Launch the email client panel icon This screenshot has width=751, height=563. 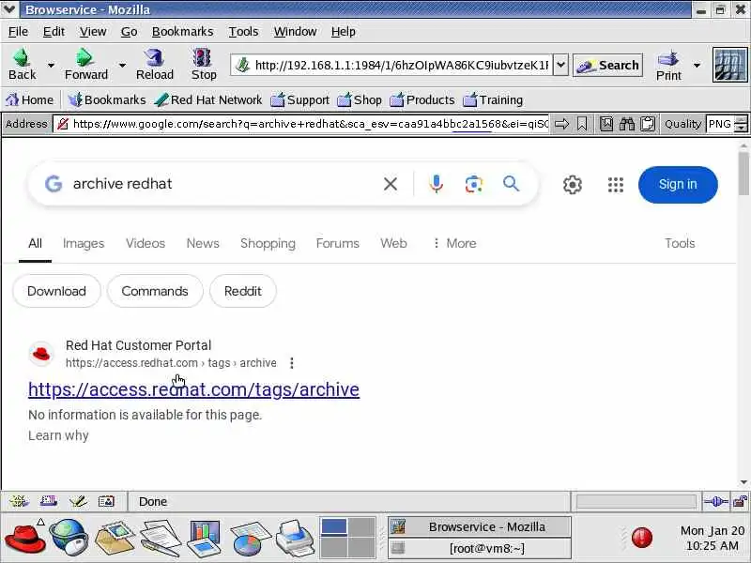(x=115, y=538)
